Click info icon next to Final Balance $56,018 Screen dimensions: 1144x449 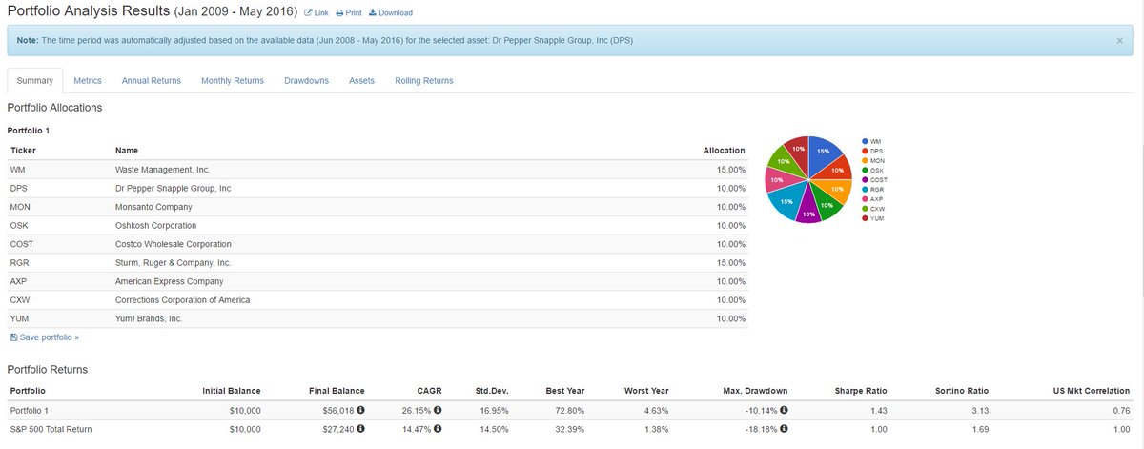point(361,410)
